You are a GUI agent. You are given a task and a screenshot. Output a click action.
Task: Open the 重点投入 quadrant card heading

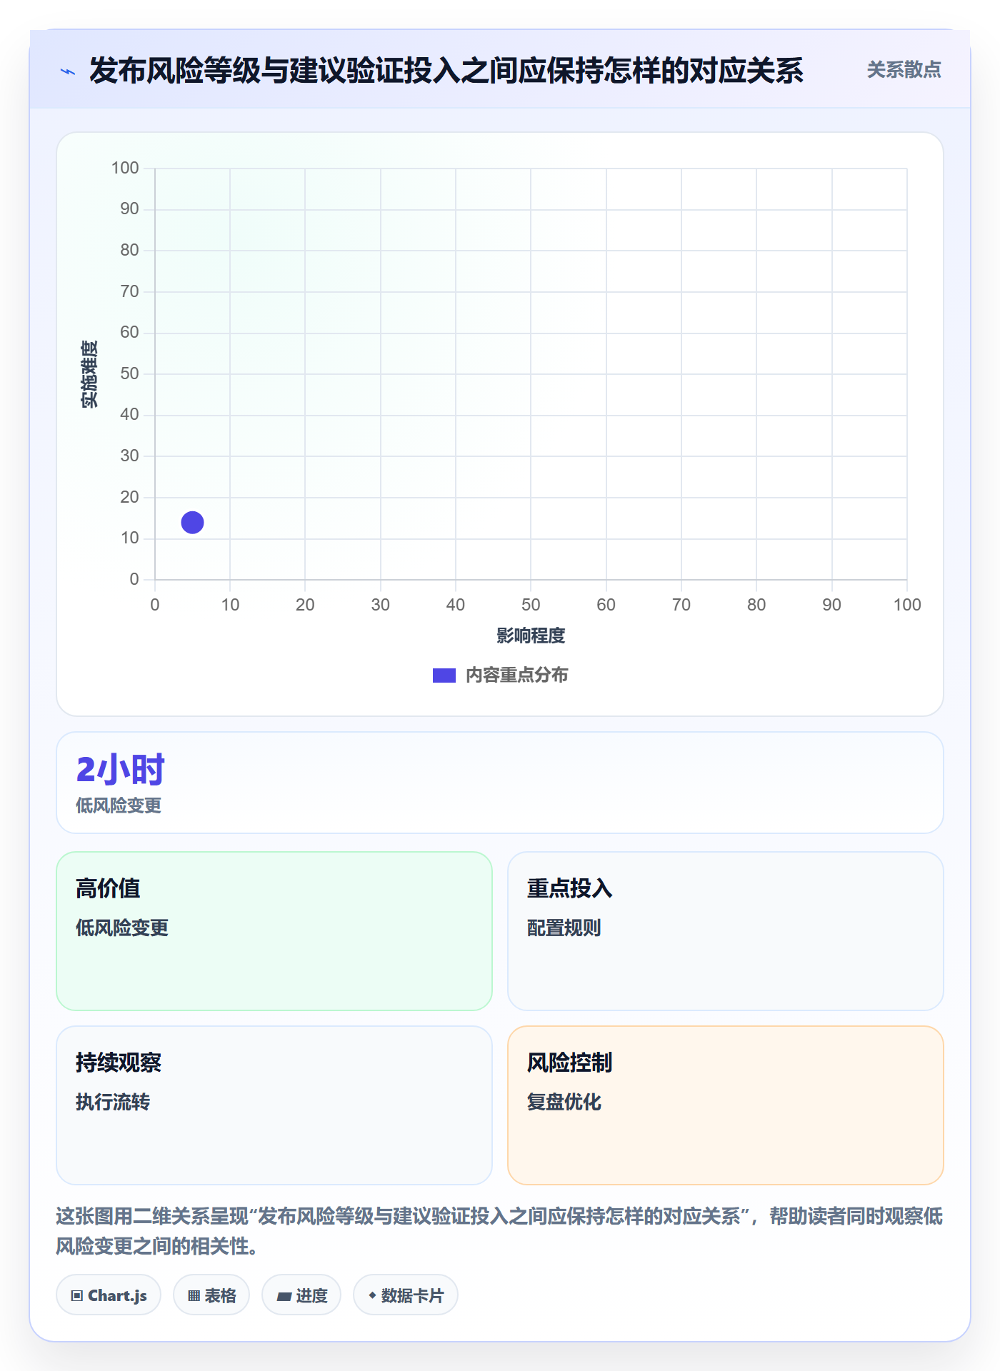[x=569, y=888]
